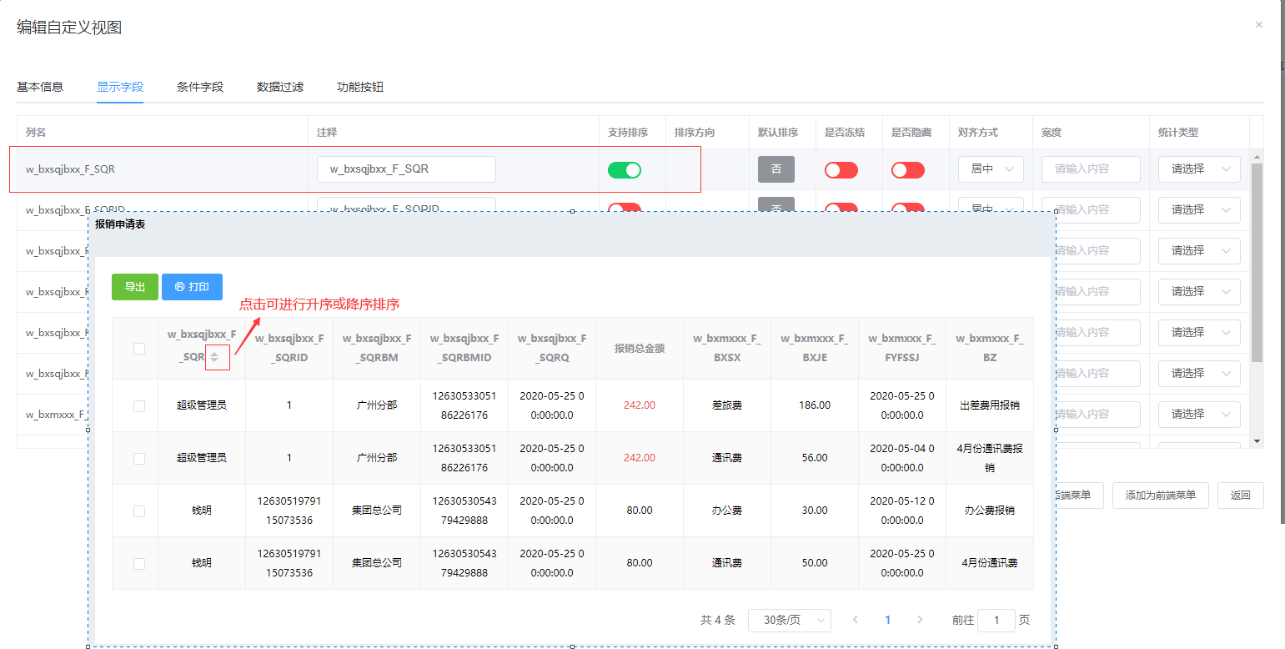This screenshot has width=1285, height=649.
Task: Go to next page arrow in pagination
Action: coord(920,620)
